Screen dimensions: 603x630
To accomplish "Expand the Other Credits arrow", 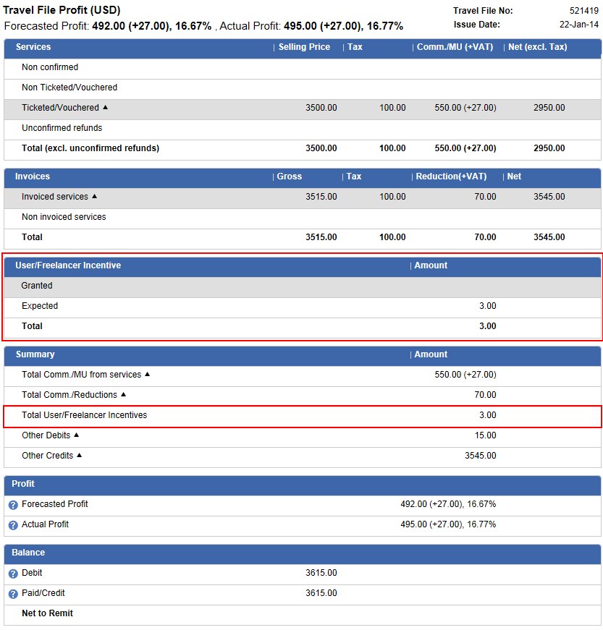I will pyautogui.click(x=79, y=455).
